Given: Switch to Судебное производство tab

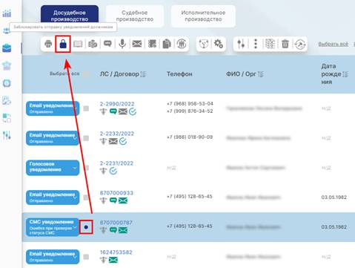Looking at the screenshot, I should 135,16.
